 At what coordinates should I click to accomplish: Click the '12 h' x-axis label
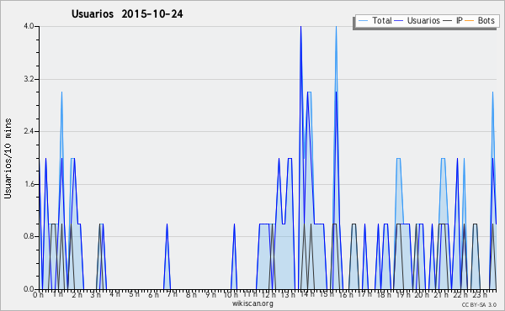click(x=269, y=294)
